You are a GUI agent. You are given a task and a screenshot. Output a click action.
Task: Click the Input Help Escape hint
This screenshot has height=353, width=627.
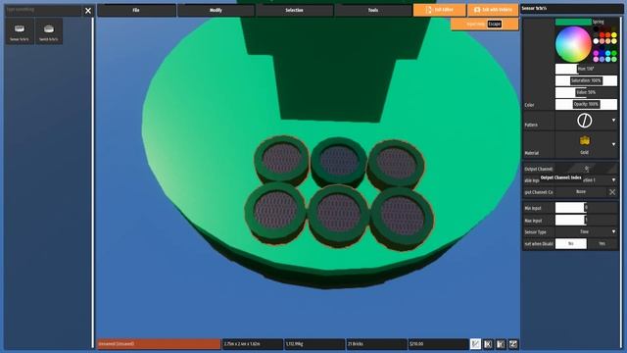tap(485, 24)
